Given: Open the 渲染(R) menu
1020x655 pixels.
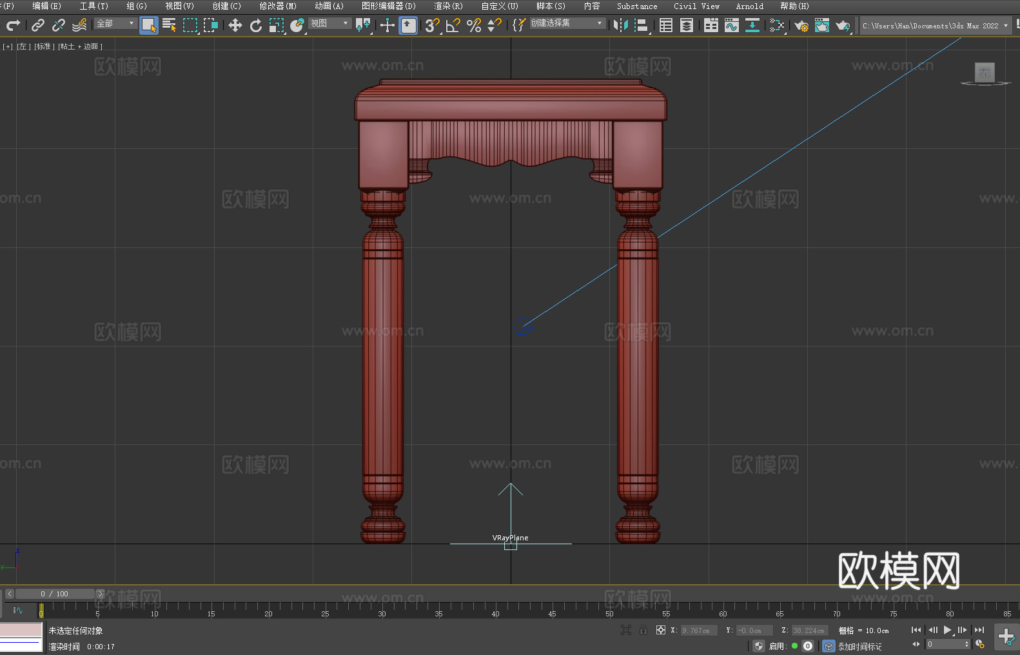Looking at the screenshot, I should pyautogui.click(x=448, y=6).
